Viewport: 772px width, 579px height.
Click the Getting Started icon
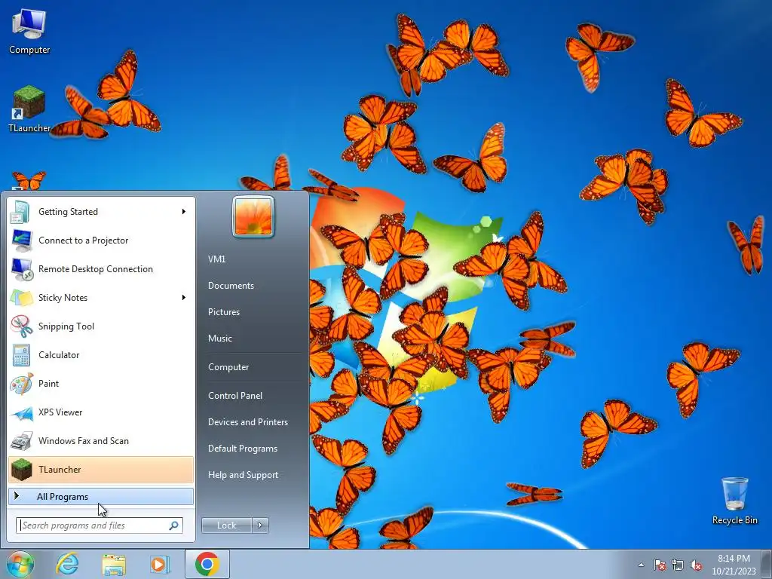20,212
